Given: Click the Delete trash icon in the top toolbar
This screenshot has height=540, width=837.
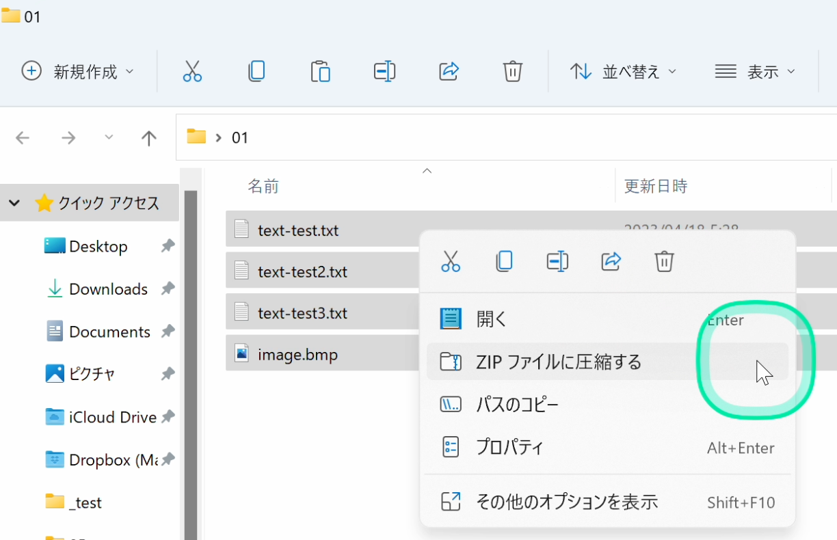Looking at the screenshot, I should pyautogui.click(x=513, y=71).
